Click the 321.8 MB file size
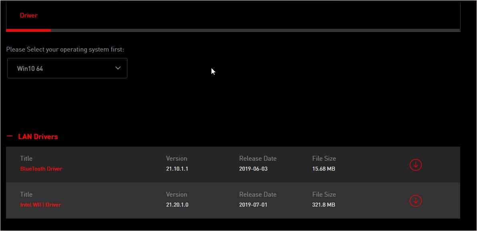Screen dimensions: 477x231 point(324,205)
